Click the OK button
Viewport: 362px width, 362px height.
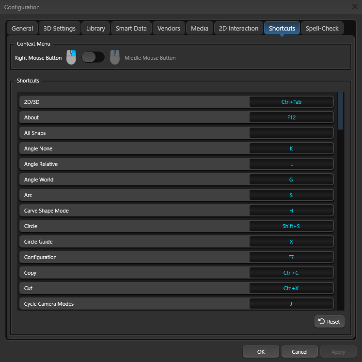click(261, 352)
